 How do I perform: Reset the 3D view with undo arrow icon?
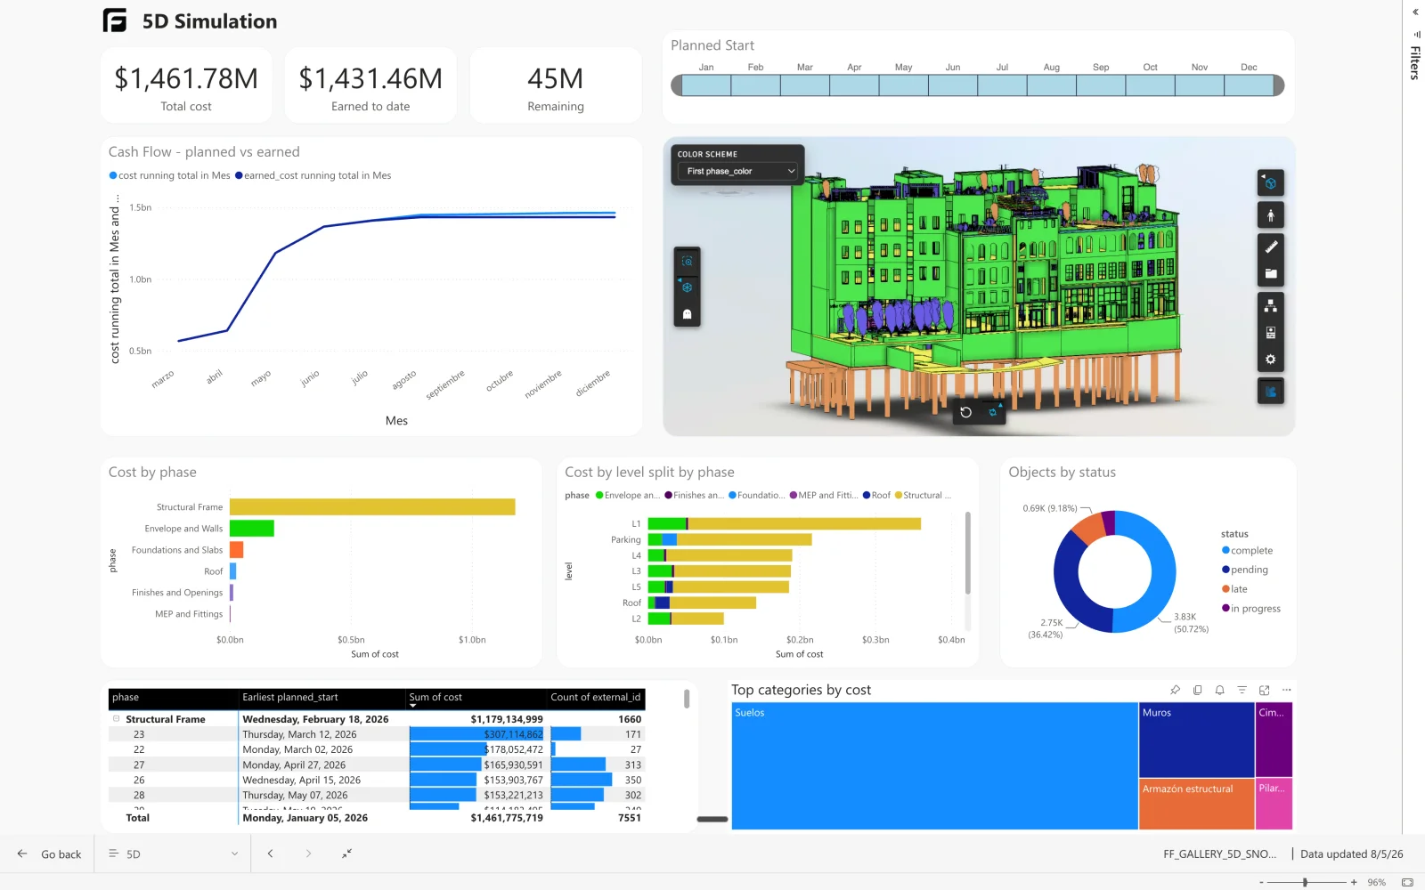tap(965, 412)
